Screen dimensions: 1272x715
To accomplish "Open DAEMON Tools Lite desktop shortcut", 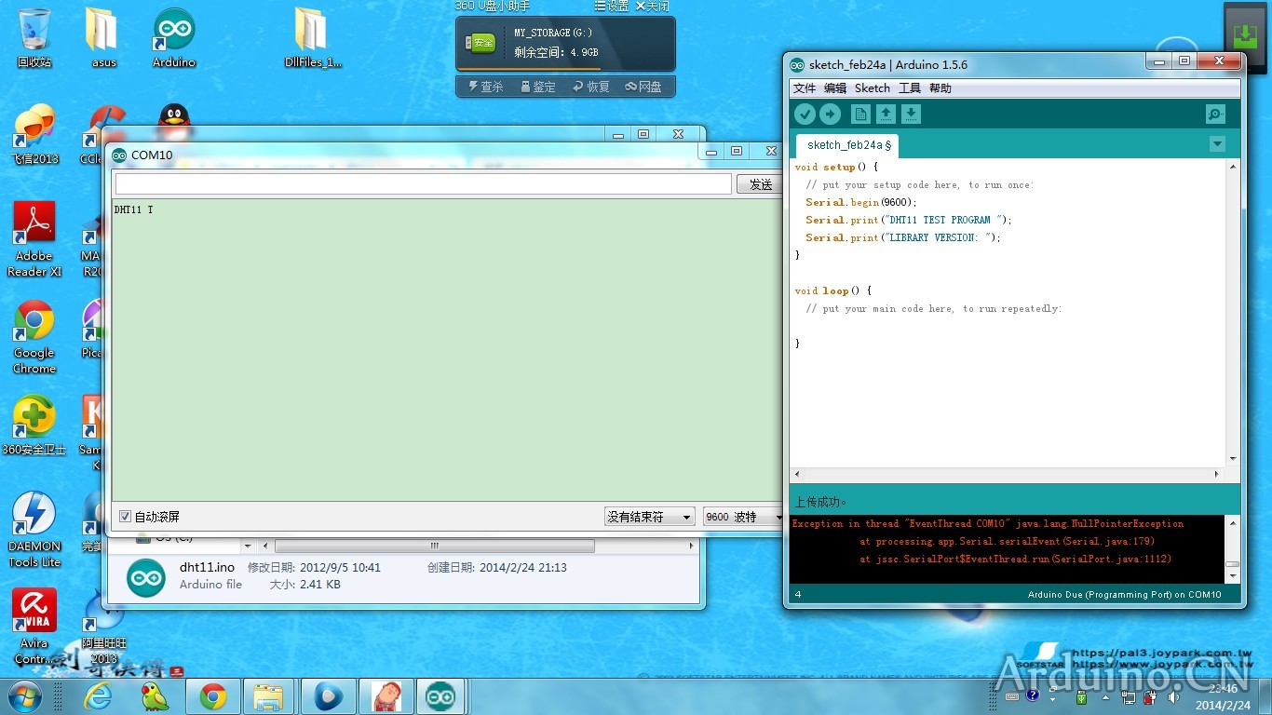I will [34, 529].
